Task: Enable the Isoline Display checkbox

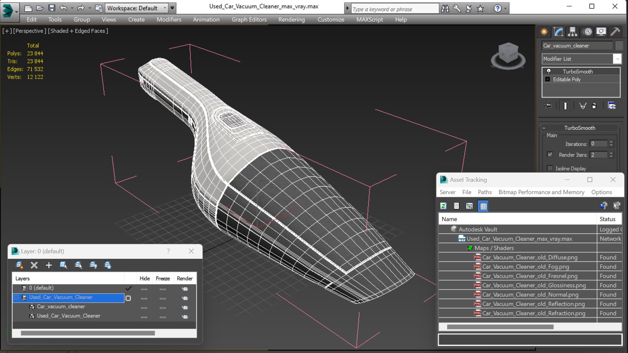Action: (550, 168)
